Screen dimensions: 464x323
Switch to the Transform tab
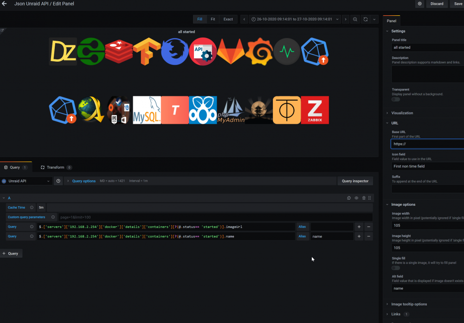[x=56, y=167]
